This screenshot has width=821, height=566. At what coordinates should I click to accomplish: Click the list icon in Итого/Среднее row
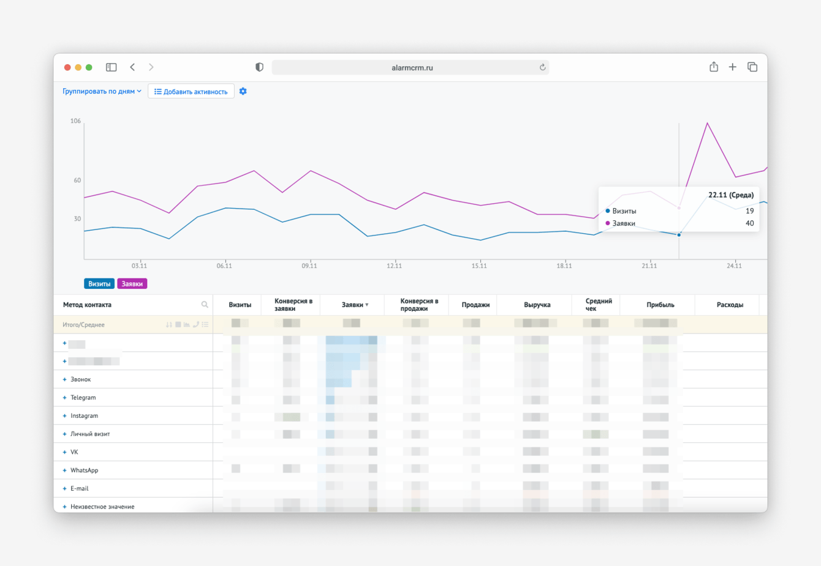[x=205, y=325]
